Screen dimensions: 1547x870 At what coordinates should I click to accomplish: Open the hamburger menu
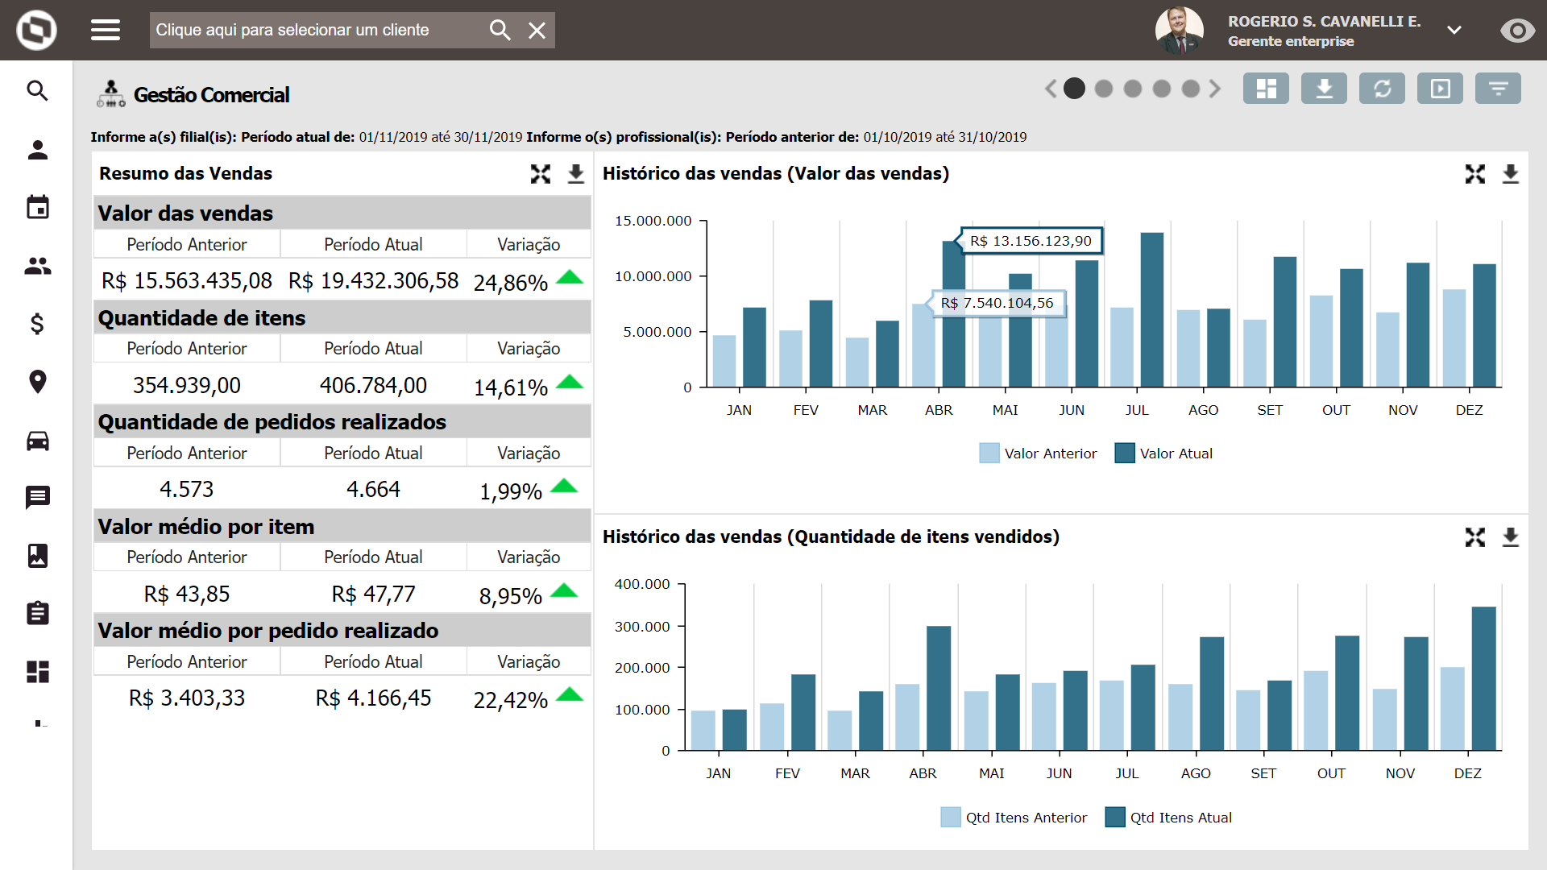(x=106, y=31)
